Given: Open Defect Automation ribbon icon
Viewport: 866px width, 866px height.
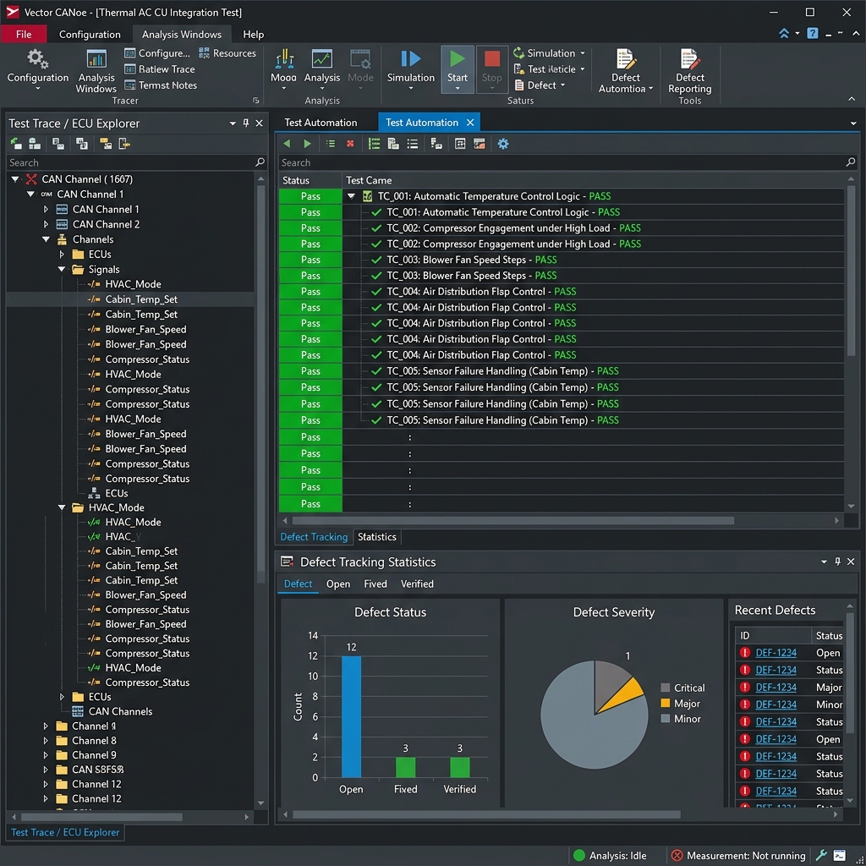Looking at the screenshot, I should (625, 58).
